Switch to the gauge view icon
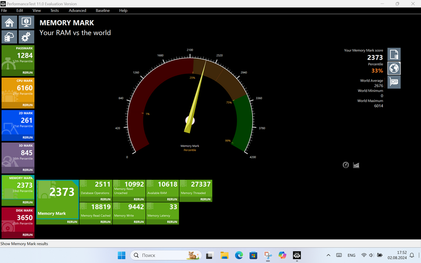The image size is (421, 263). pyautogui.click(x=346, y=165)
